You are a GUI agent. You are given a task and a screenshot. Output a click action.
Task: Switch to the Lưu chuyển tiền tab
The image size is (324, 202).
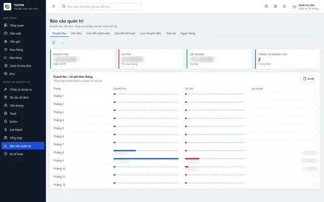[x=150, y=33]
